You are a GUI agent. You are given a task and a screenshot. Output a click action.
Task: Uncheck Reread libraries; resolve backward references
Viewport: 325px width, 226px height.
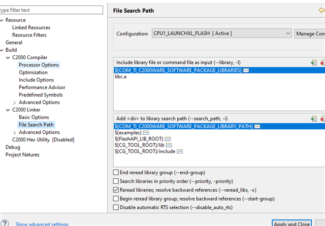click(x=116, y=190)
